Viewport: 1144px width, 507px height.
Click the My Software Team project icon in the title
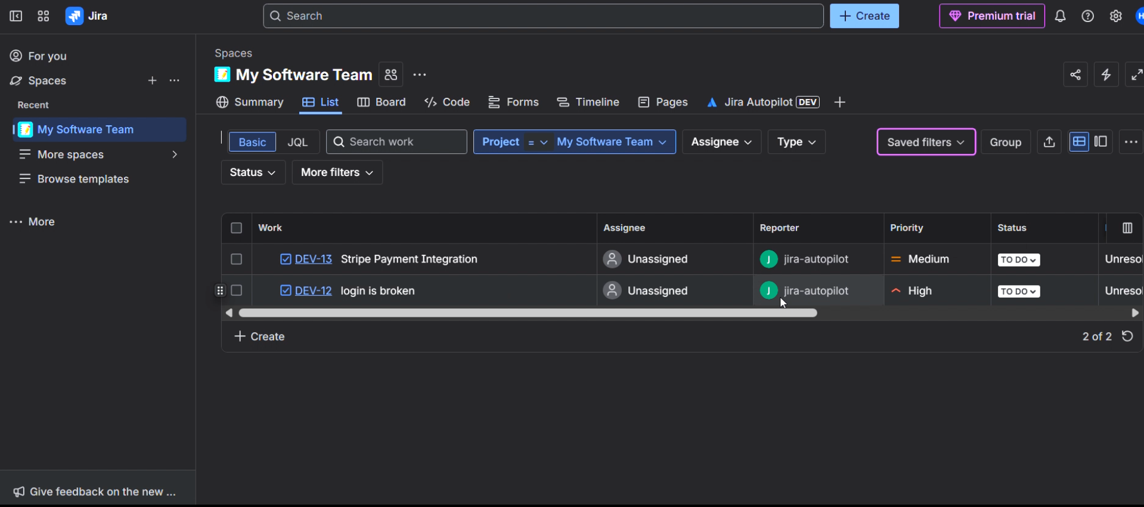coord(222,75)
